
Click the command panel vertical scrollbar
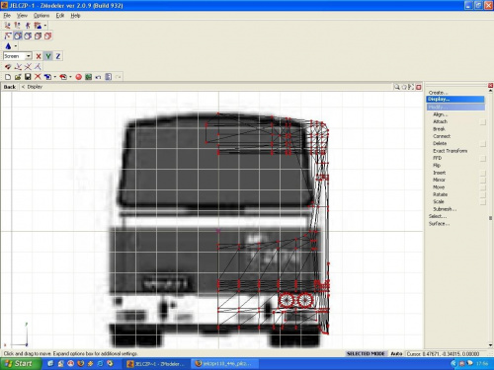[x=490, y=218]
